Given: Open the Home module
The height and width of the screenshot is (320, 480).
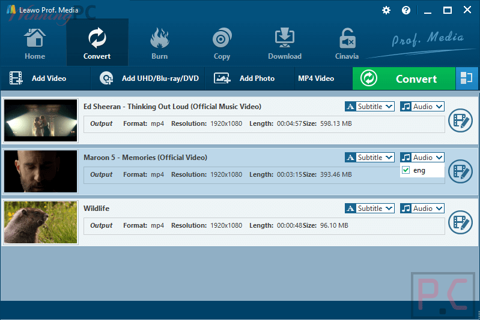Looking at the screenshot, I should point(35,44).
